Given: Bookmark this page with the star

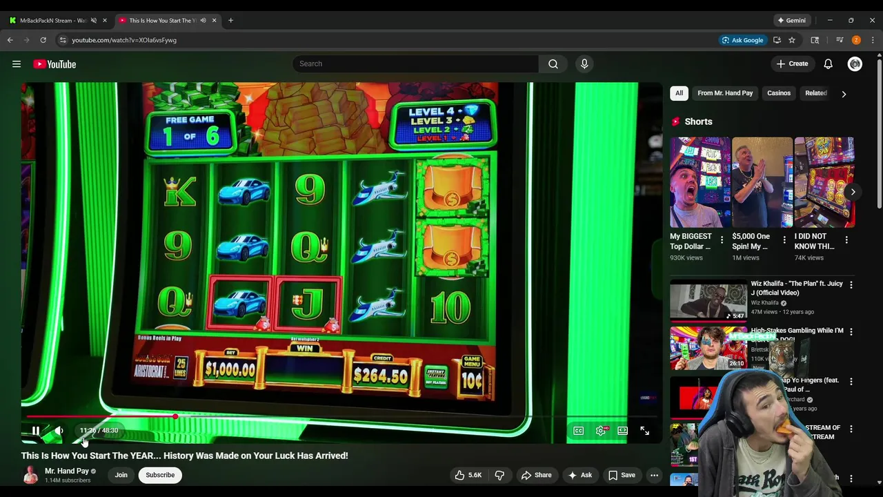Looking at the screenshot, I should click(x=792, y=40).
